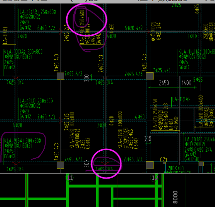Pick the LA-13(3) 250x600 label
This screenshot has width=215, height=207.
click(36, 101)
